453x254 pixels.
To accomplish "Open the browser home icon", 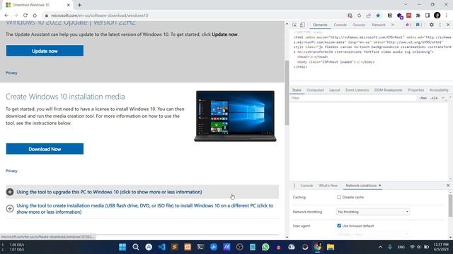I will 35,16.
